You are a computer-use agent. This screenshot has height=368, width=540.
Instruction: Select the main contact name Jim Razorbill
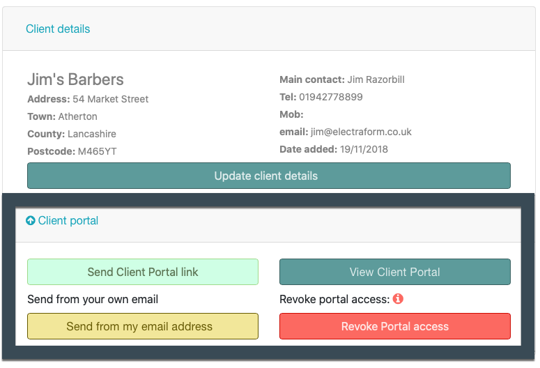click(376, 79)
